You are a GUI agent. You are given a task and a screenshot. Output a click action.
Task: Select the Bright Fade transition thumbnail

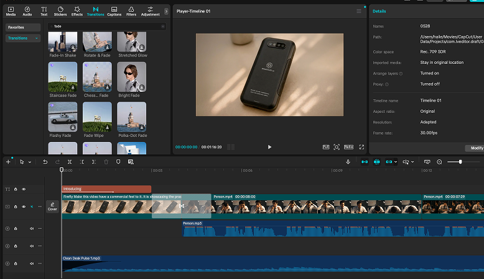click(x=131, y=77)
